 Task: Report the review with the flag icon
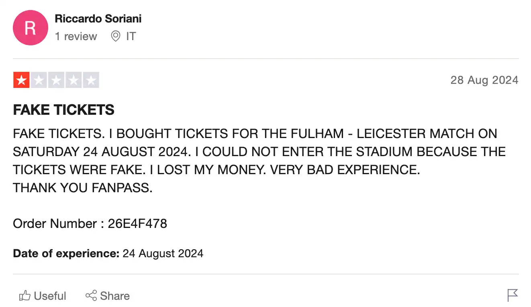click(x=513, y=295)
